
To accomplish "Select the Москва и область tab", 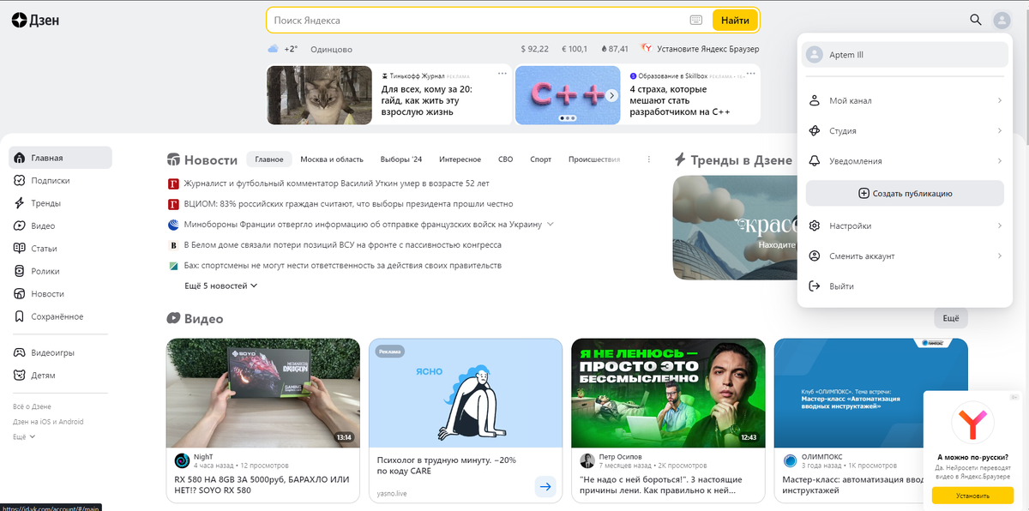I will tap(332, 159).
